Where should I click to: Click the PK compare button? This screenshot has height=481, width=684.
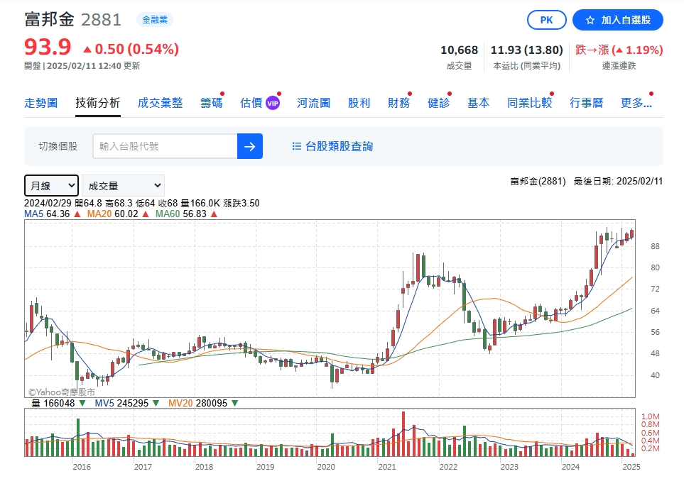[x=547, y=20]
